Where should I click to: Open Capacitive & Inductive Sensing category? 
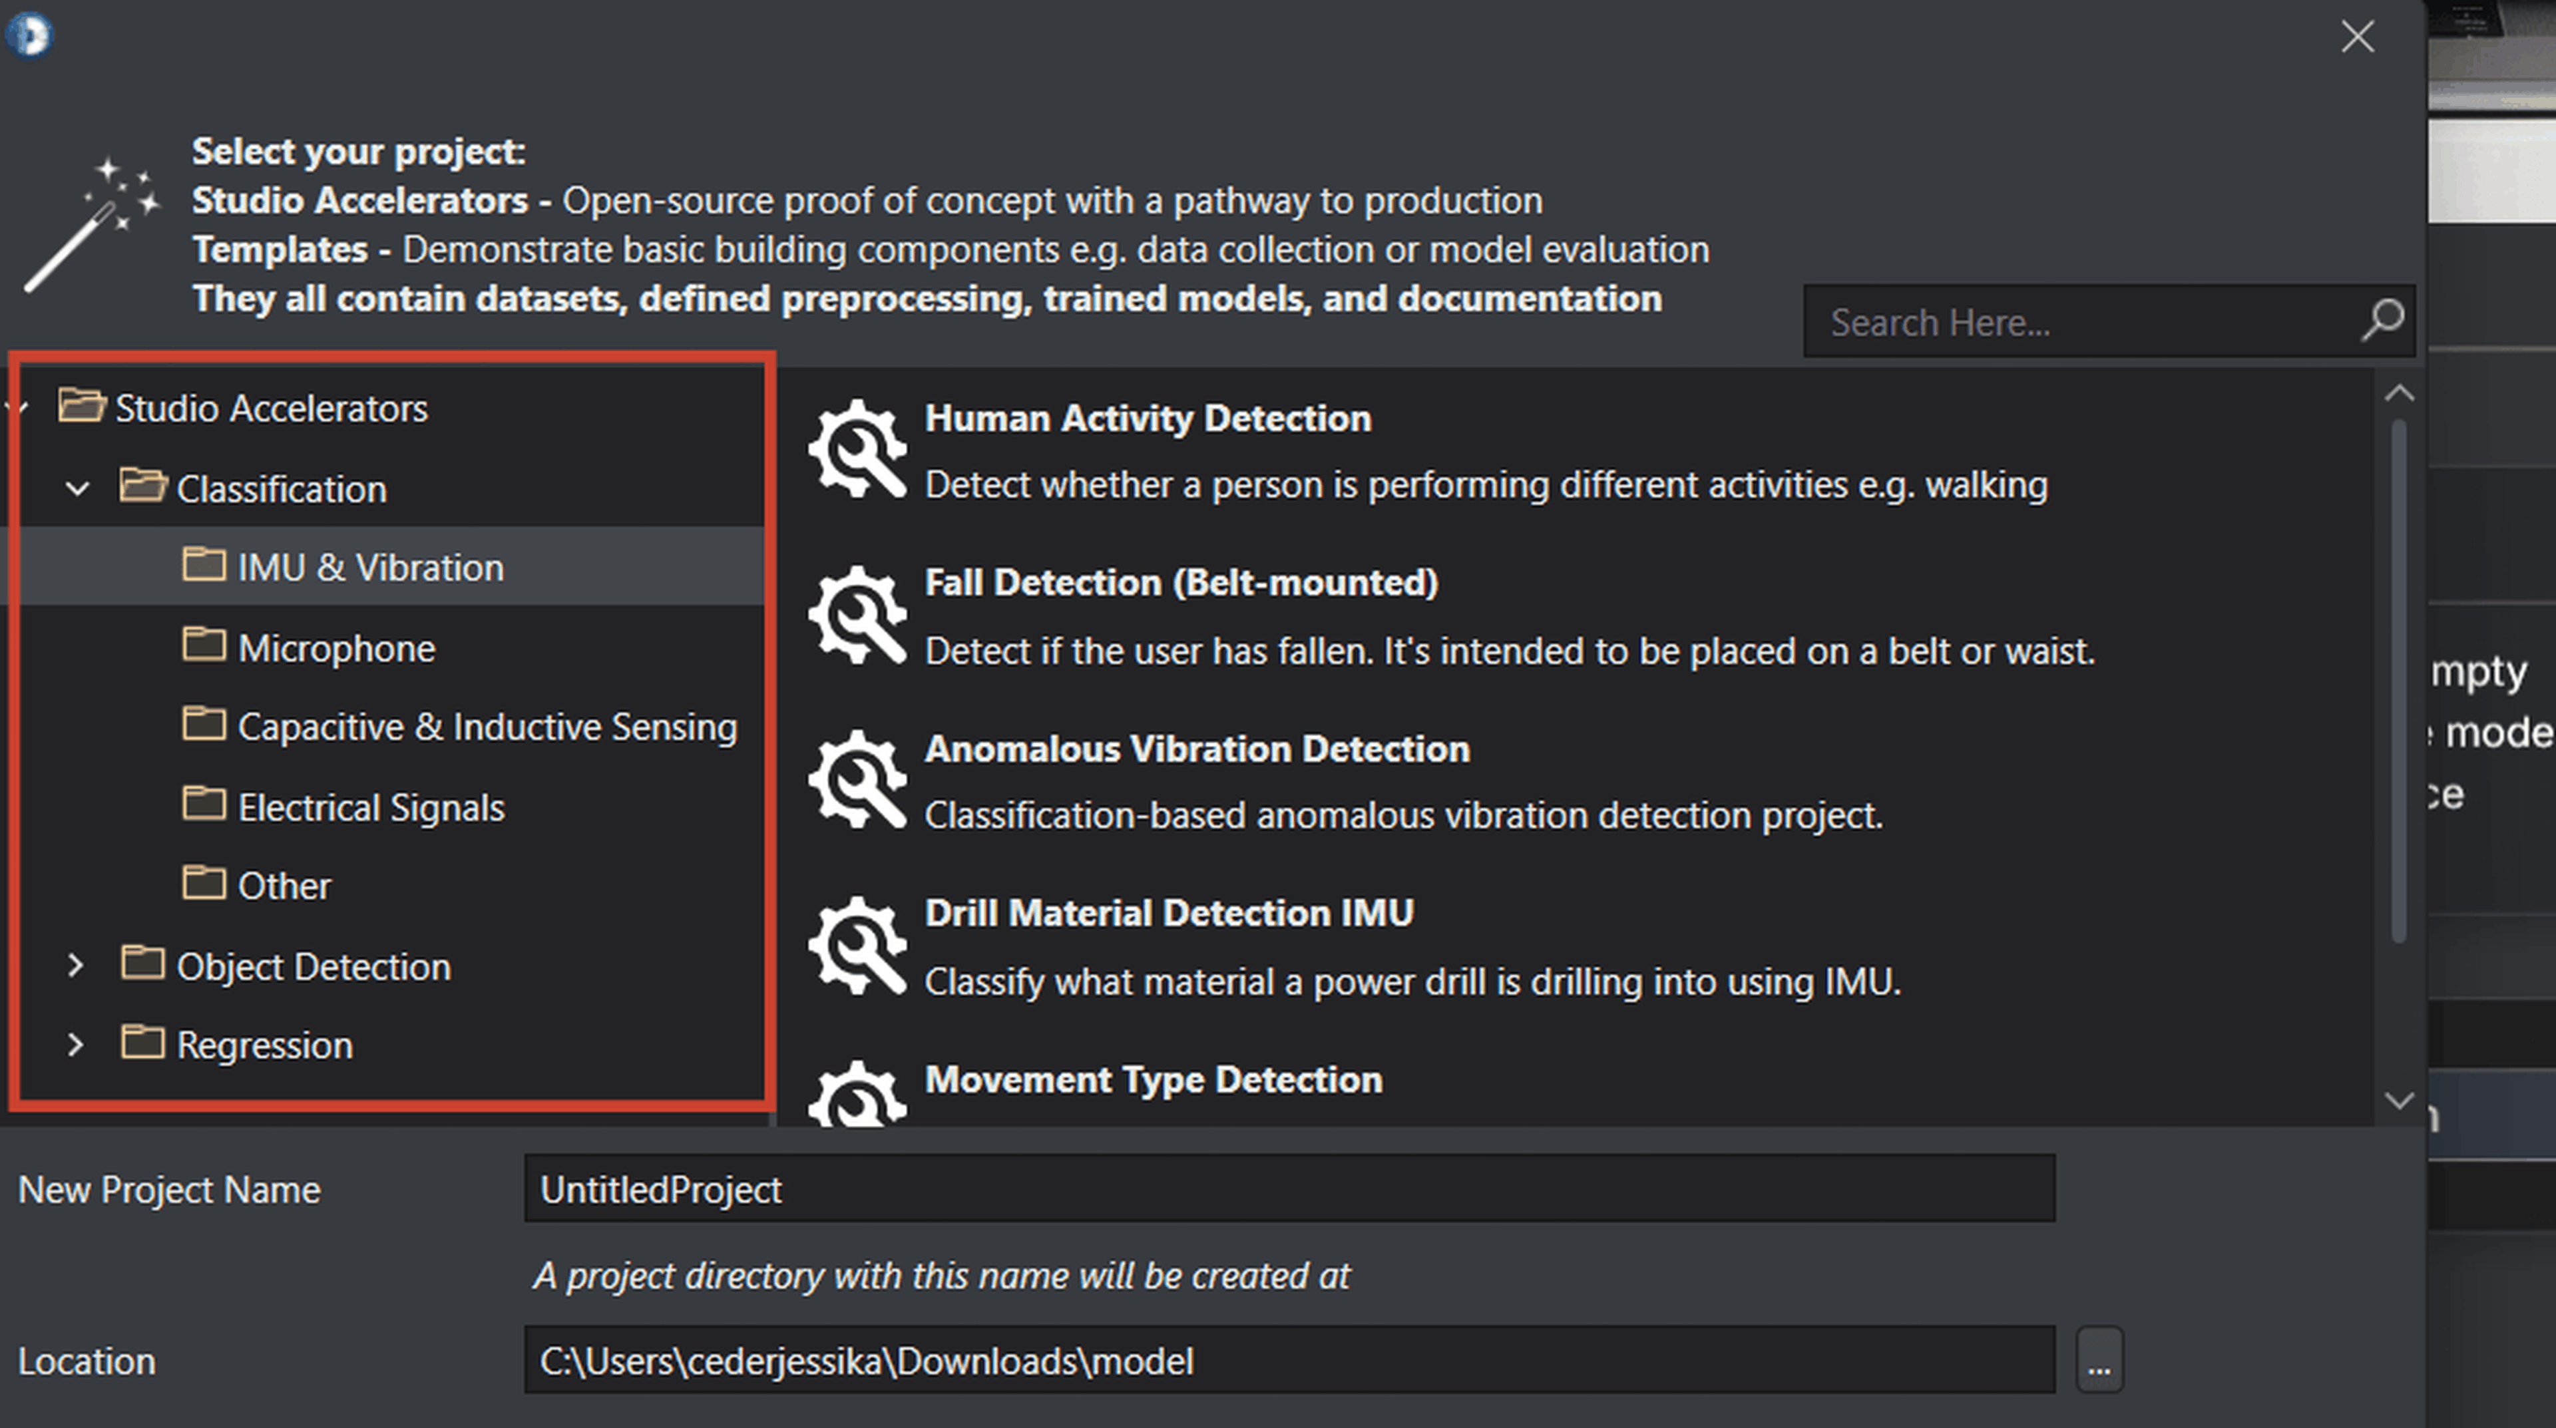(487, 727)
